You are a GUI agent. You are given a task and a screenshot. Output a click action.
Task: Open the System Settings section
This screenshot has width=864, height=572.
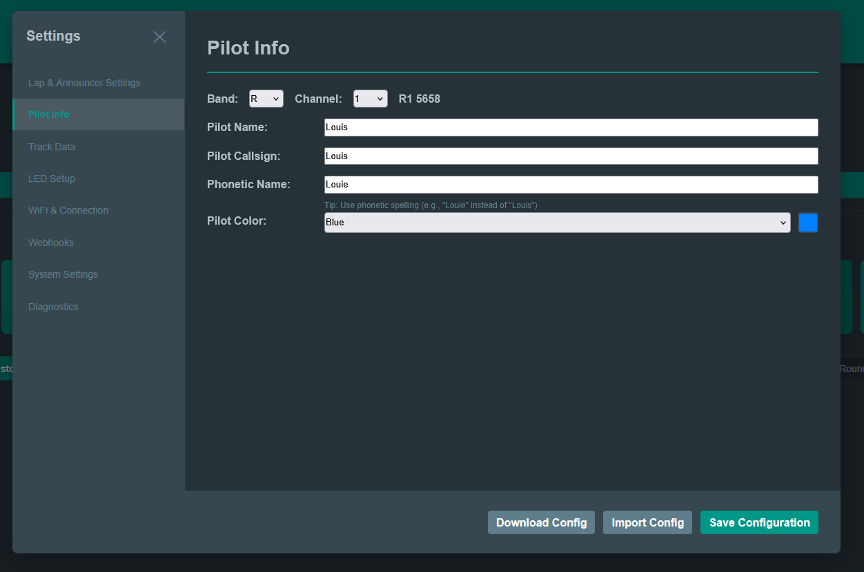point(63,274)
